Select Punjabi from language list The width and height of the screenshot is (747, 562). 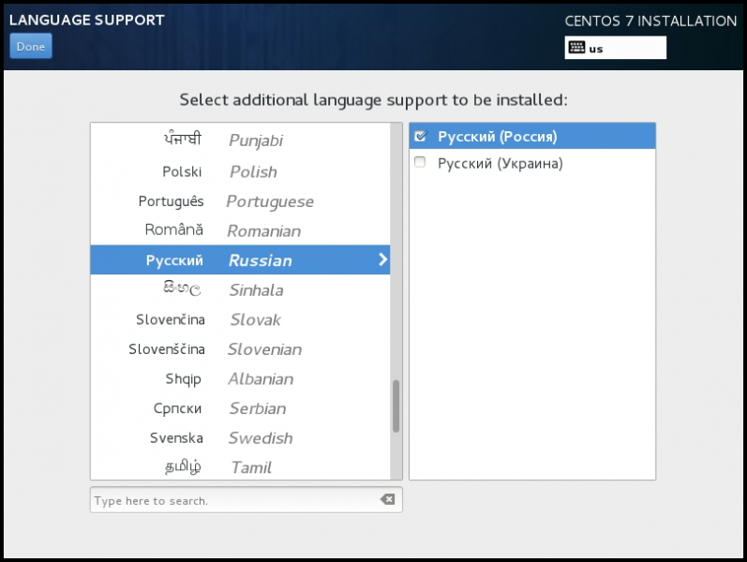pyautogui.click(x=240, y=141)
